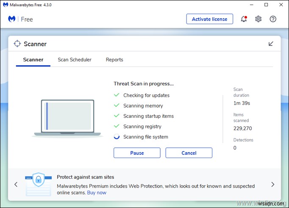The height and width of the screenshot is (208, 289).
Task: Click the Scanning file system text
Action: pos(146,137)
